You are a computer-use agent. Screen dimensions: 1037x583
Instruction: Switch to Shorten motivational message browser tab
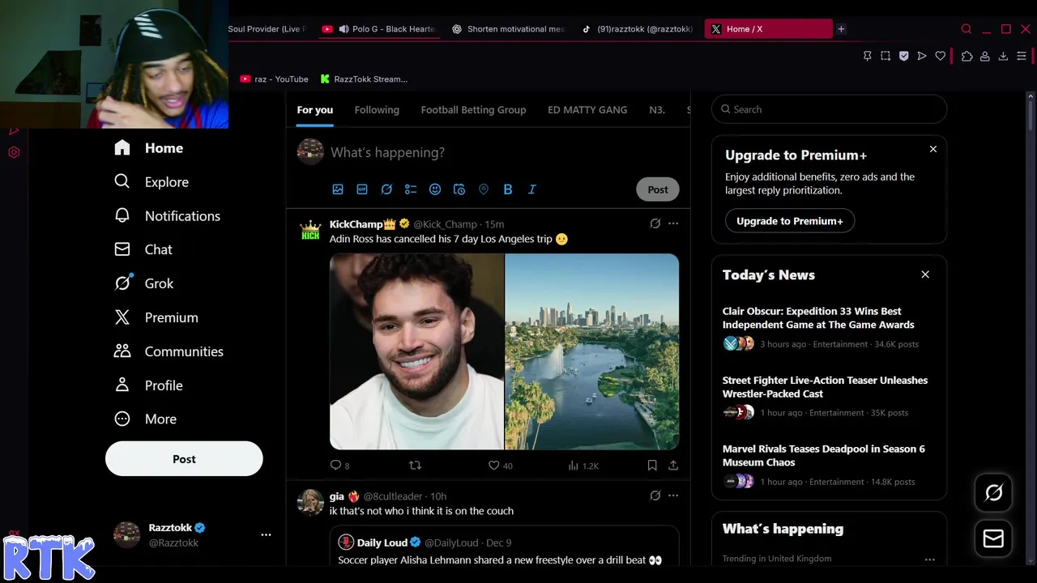508,29
